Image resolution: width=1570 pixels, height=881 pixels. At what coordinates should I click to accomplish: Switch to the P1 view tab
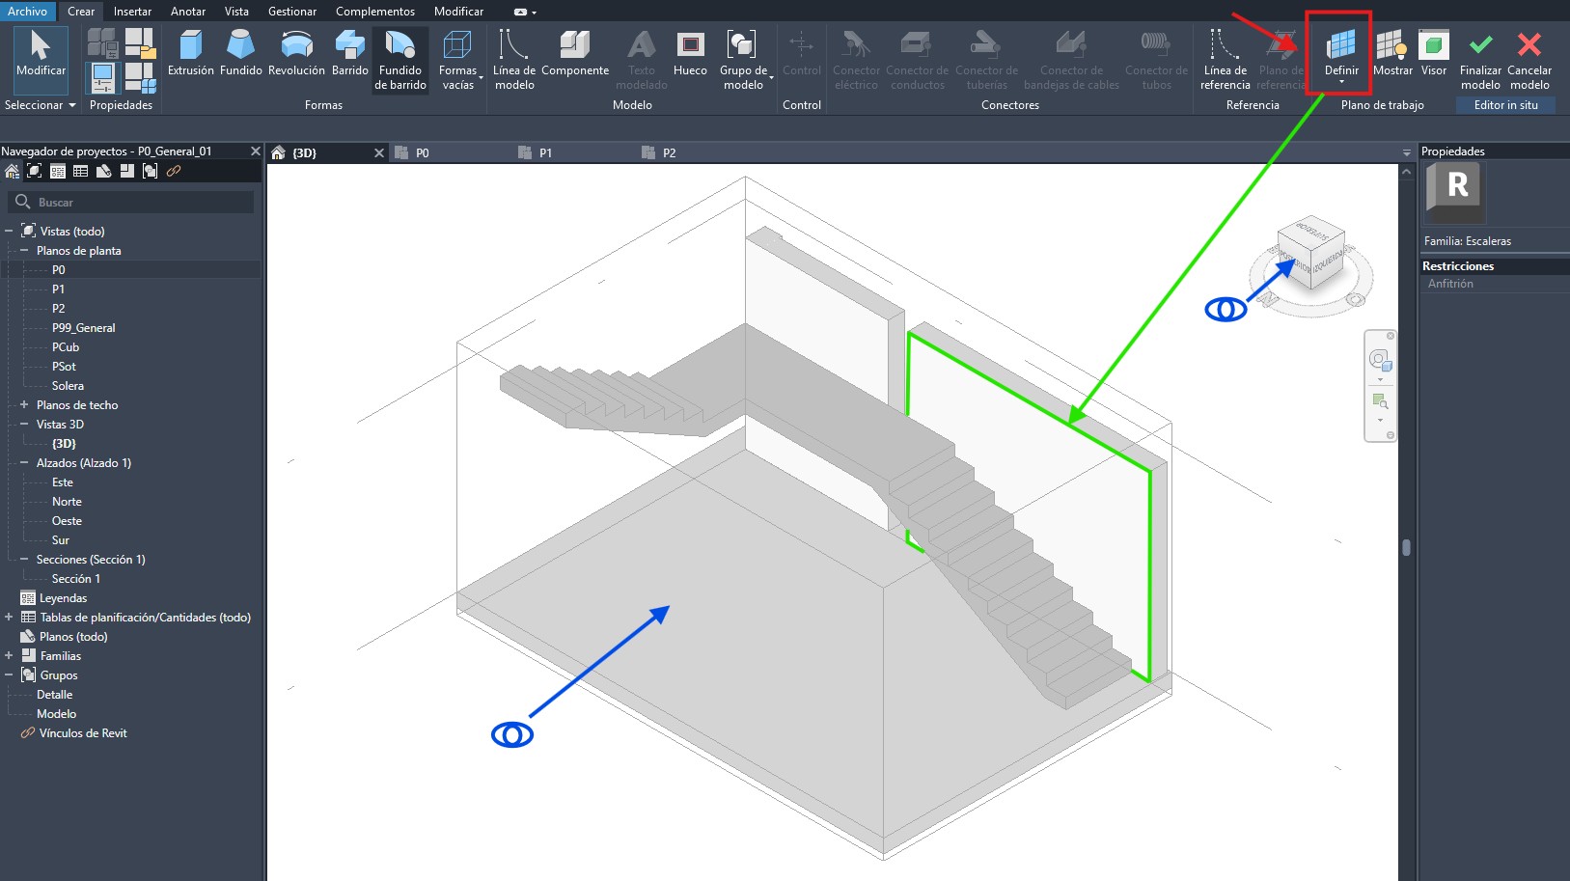pyautogui.click(x=545, y=153)
